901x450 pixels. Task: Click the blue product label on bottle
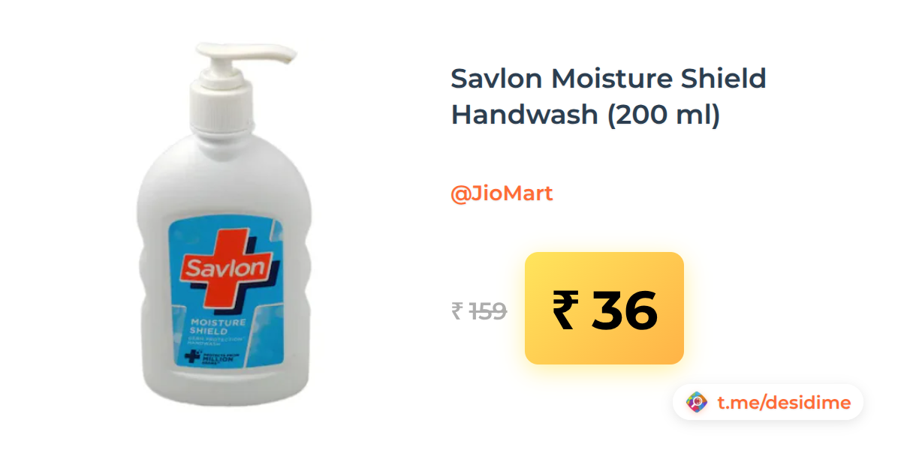224,292
